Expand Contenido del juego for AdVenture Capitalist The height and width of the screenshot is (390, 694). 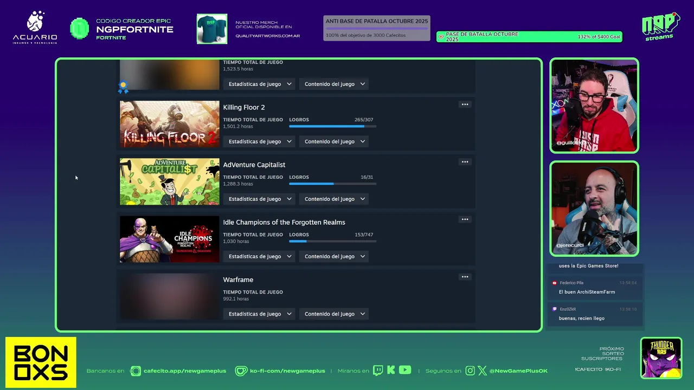pyautogui.click(x=334, y=199)
